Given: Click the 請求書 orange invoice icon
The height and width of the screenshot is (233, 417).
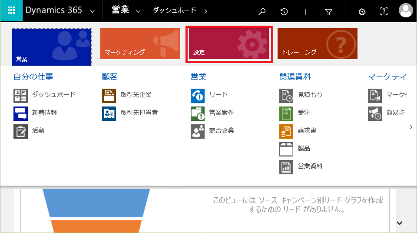Looking at the screenshot, I should click(286, 132).
